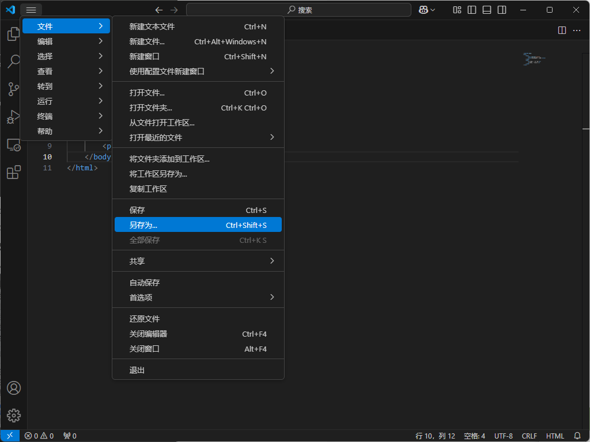590x442 pixels.
Task: Expand 使用配置文件新建窗口 submenu
Action: point(198,71)
